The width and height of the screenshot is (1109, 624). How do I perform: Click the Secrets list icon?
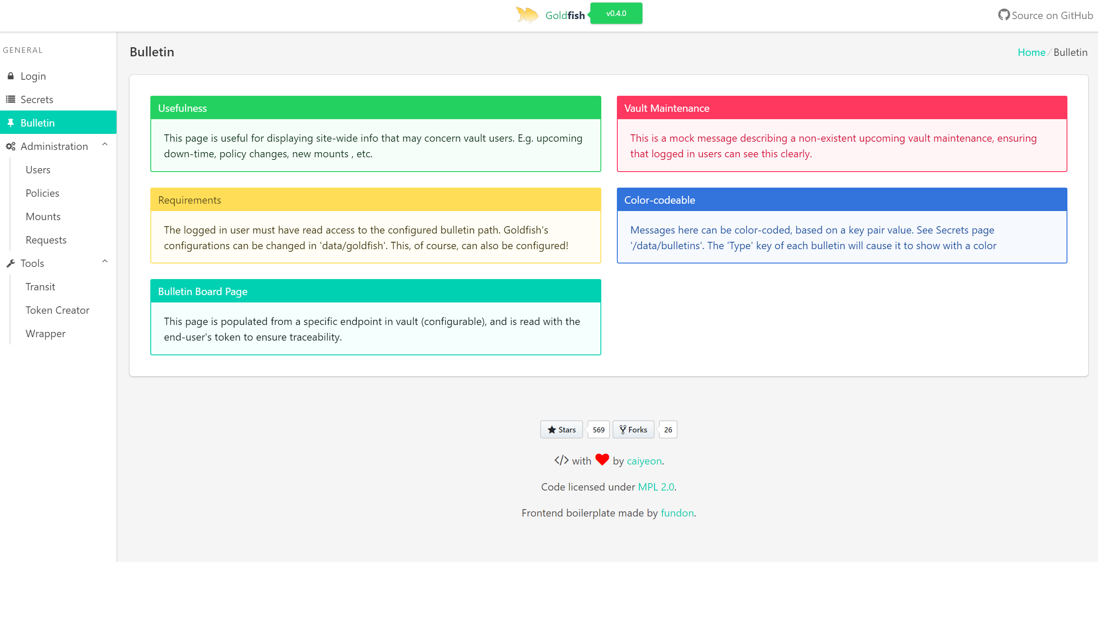pos(11,100)
